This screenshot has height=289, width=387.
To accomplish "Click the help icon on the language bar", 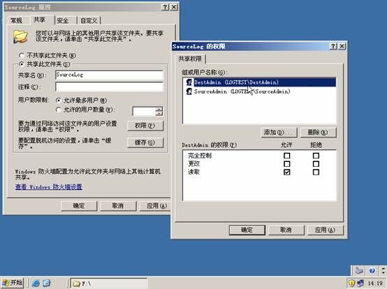I will click(x=372, y=271).
